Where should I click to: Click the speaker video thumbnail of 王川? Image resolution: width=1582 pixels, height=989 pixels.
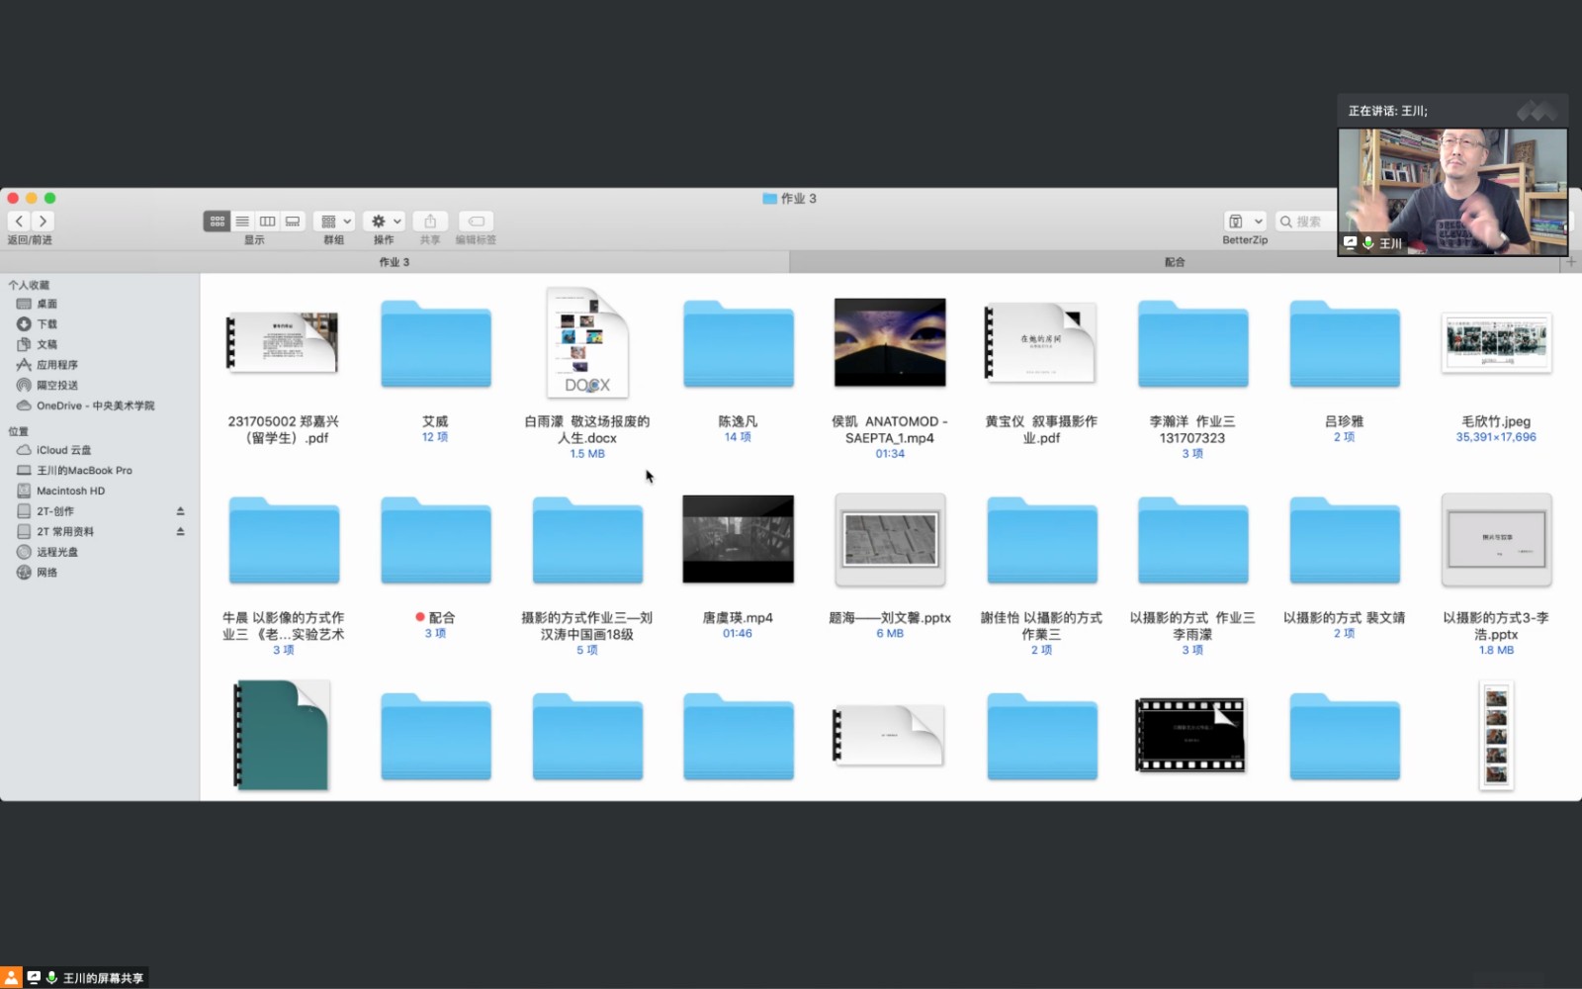(1452, 192)
